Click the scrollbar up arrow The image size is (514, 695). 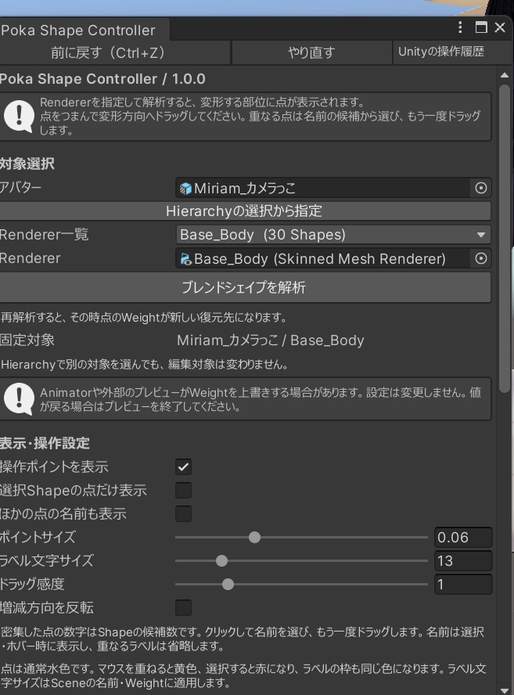tap(505, 75)
